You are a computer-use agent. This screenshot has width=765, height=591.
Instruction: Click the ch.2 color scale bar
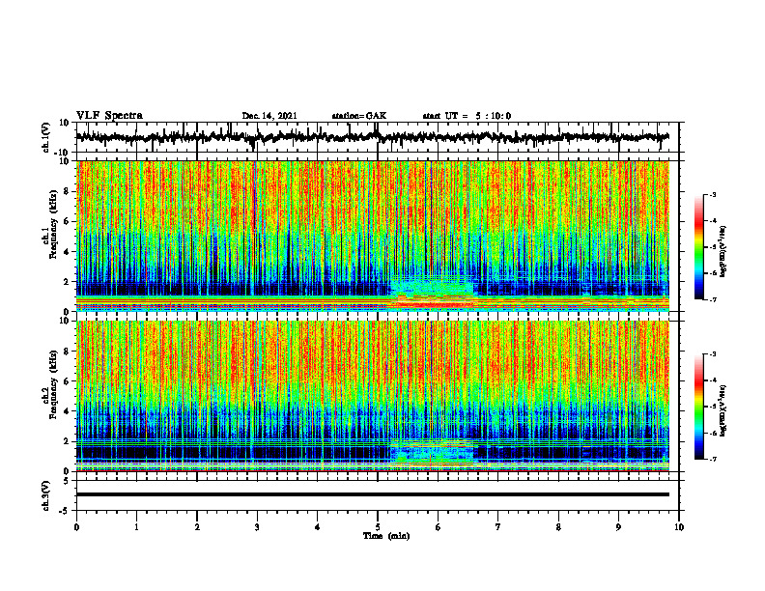(x=698, y=407)
